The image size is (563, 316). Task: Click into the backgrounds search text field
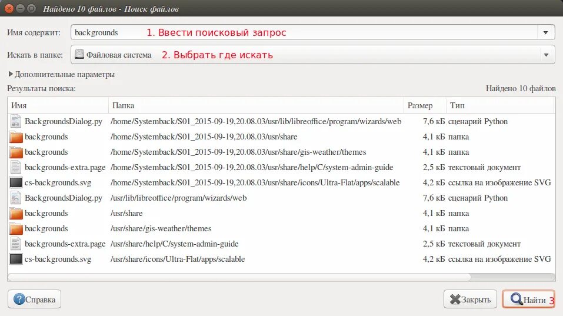point(304,33)
